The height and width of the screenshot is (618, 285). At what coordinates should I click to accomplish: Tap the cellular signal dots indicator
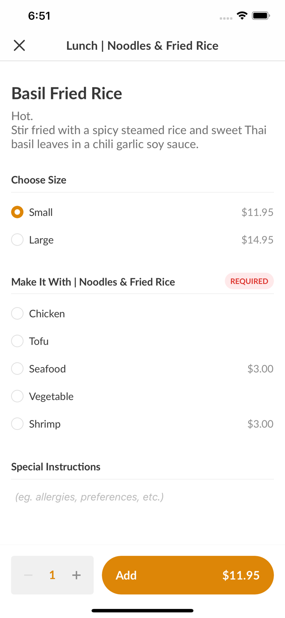click(x=226, y=18)
